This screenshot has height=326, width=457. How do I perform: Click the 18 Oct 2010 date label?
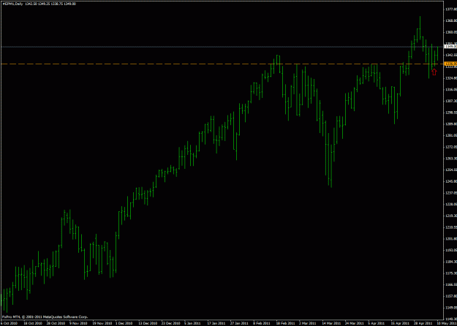point(31,323)
